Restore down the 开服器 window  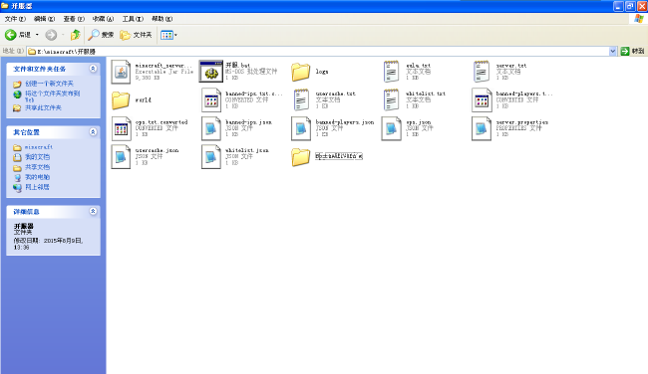pyautogui.click(x=630, y=6)
